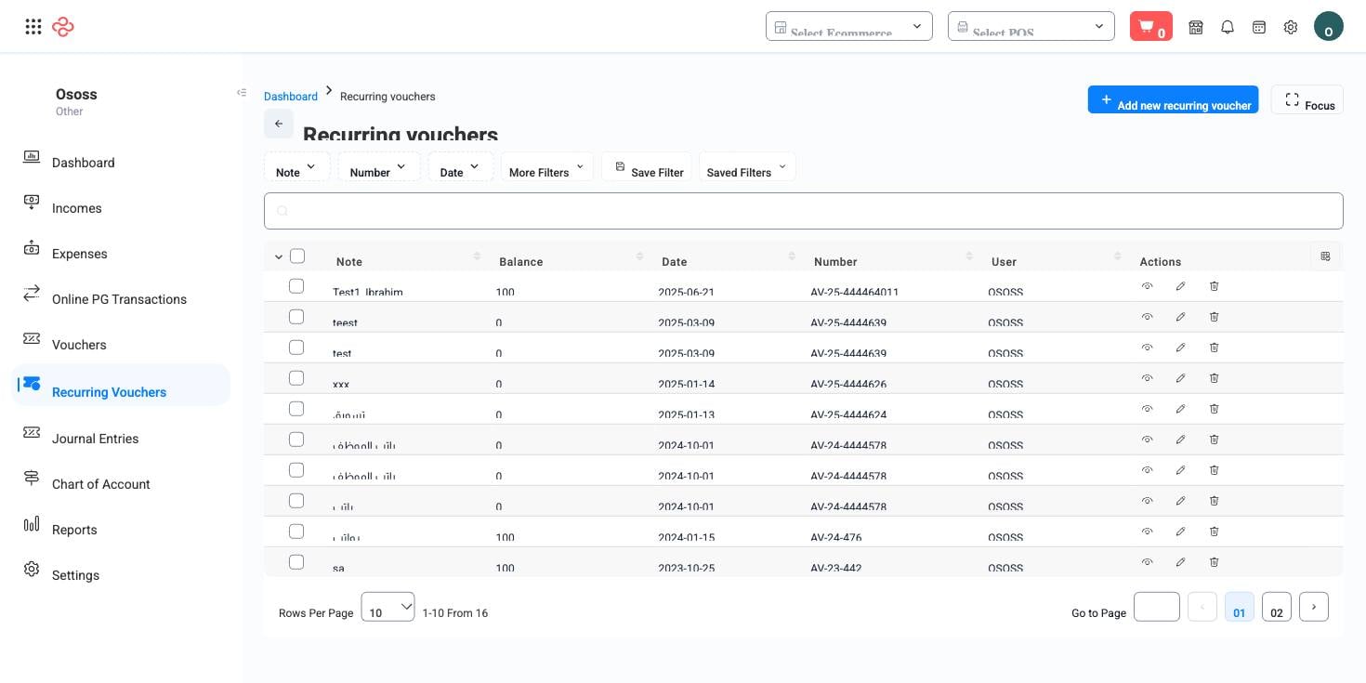The image size is (1366, 683).
Task: Open the apps grid menu icon
Action: 33,26
